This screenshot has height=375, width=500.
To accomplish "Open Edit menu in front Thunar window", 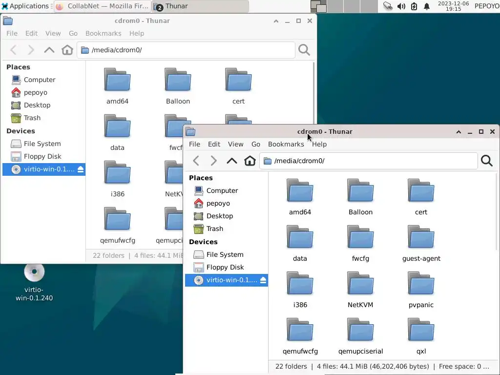I will click(x=214, y=144).
